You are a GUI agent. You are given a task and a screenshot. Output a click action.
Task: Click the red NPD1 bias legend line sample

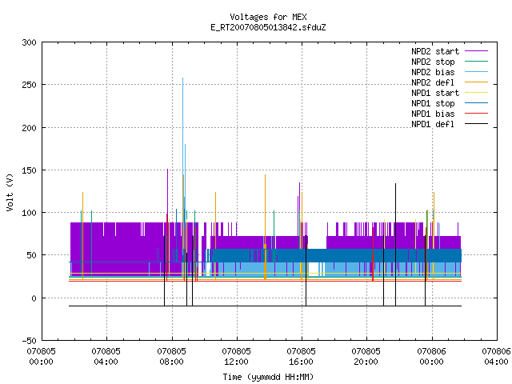point(477,114)
